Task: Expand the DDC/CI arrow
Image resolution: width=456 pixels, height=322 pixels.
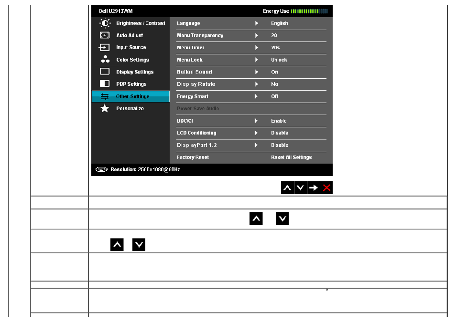Action: pyautogui.click(x=256, y=121)
